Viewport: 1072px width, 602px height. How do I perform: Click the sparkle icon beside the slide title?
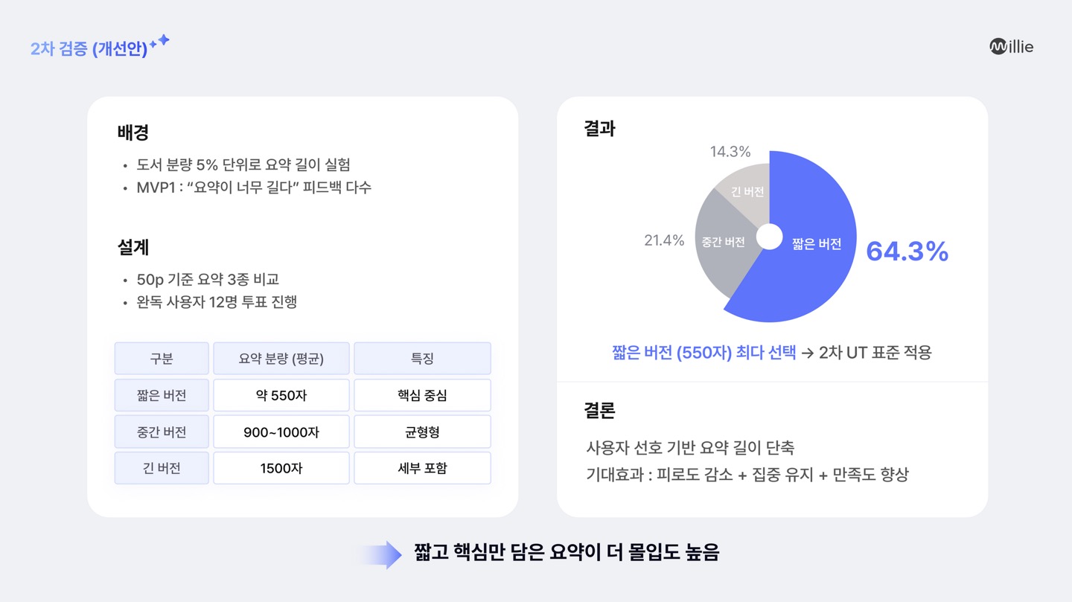tap(159, 42)
